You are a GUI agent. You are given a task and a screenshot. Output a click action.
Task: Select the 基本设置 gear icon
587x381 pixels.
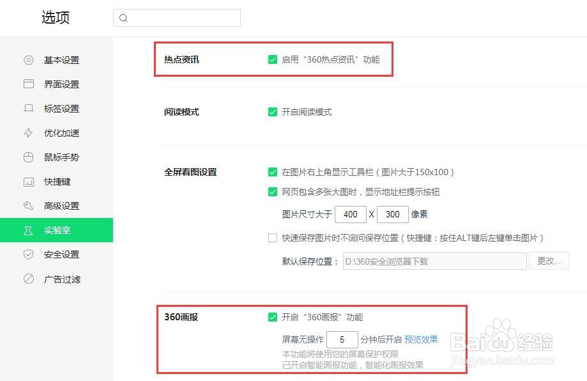coord(29,60)
